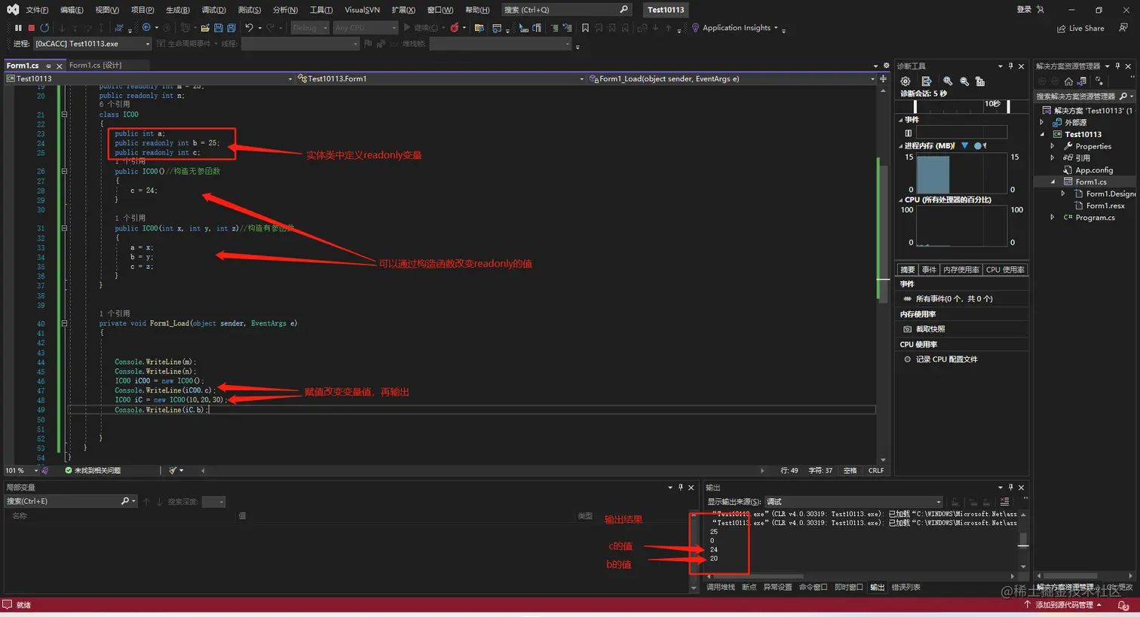Switch to the 内存使用率 tab
1140x617 pixels.
[x=961, y=270]
